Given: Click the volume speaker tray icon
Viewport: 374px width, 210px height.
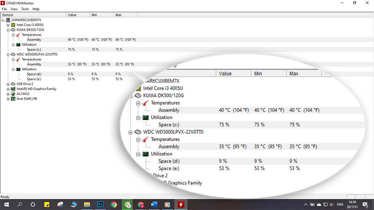Looking at the screenshot, I should coord(332,204).
